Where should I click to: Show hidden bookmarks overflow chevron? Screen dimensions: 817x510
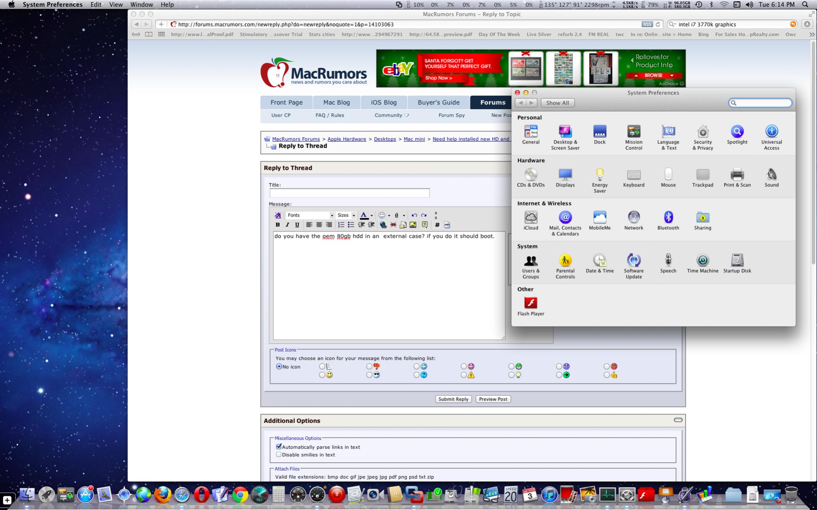coord(811,34)
